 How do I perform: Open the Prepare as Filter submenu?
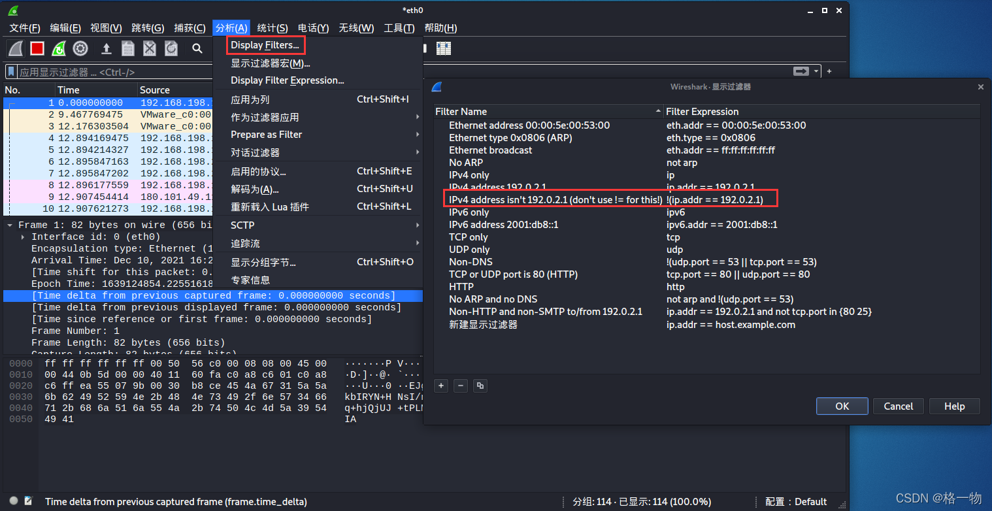318,135
